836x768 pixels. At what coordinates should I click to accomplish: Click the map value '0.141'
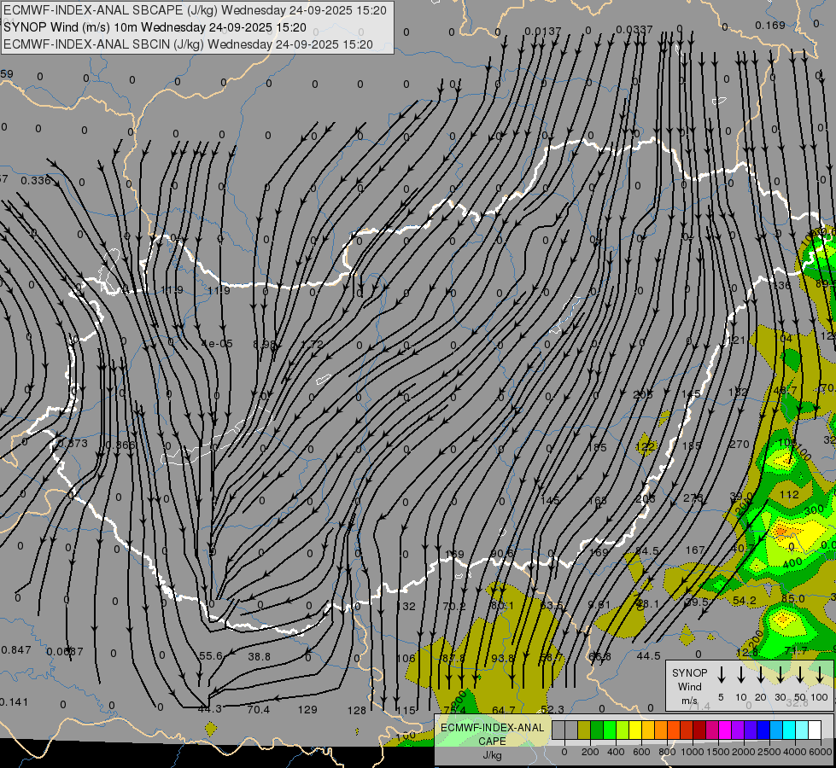coord(14,702)
